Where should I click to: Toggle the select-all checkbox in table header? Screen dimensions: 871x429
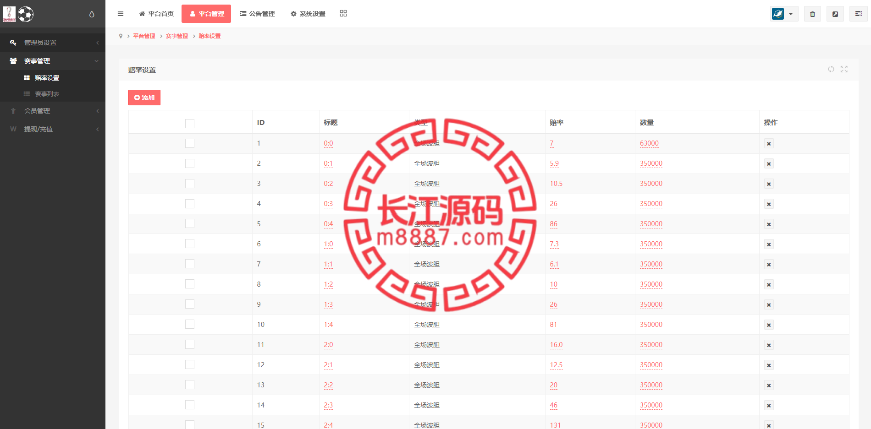coord(190,124)
